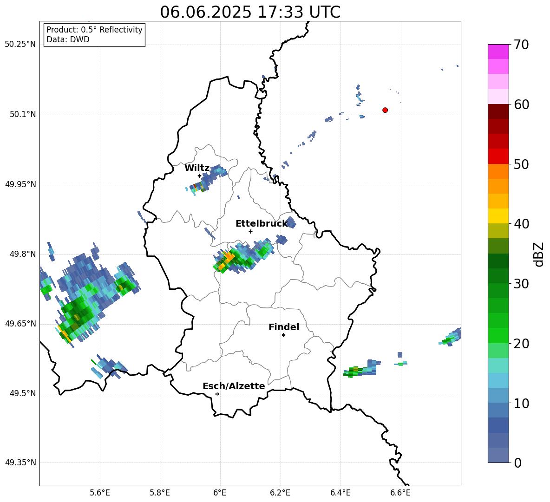Click the 6°E longitude label
Image resolution: width=550 pixels, height=502 pixels.
(220, 493)
